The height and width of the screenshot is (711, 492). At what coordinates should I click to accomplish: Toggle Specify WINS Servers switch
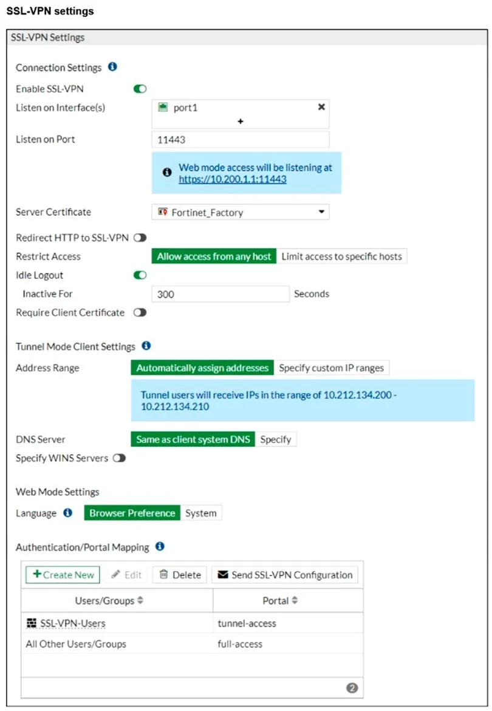119,458
